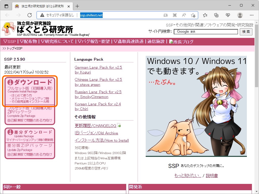Click the 開発系 section header
The image size is (259, 194).
[190, 187]
